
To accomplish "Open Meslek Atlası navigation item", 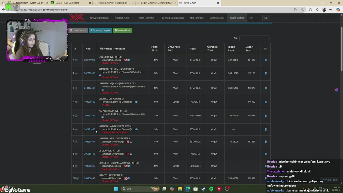I will (217, 18).
